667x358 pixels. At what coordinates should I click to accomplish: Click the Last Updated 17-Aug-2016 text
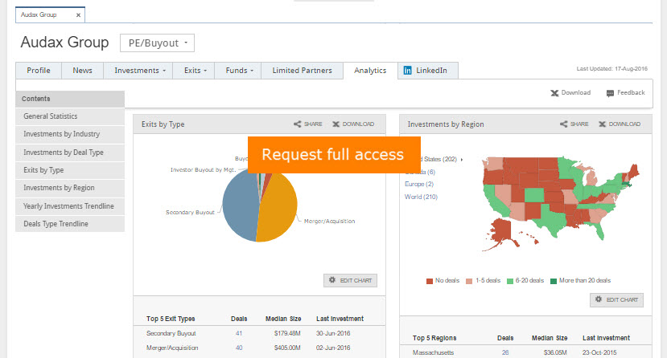611,69
